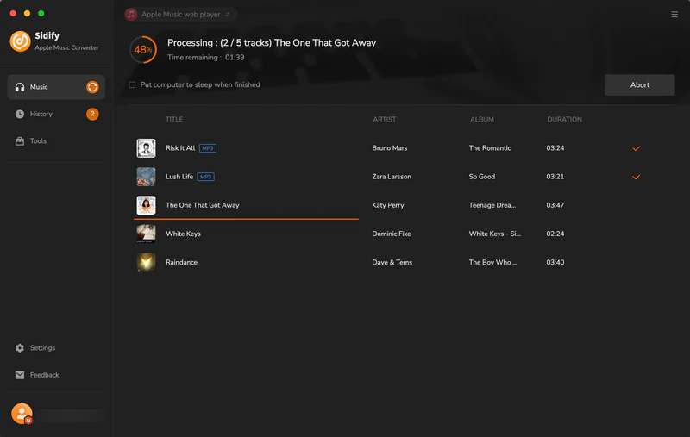Click the ARTIST column header
The width and height of the screenshot is (690, 437).
point(384,120)
